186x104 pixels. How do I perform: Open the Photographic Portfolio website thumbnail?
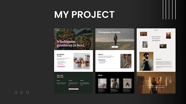tap(115, 61)
